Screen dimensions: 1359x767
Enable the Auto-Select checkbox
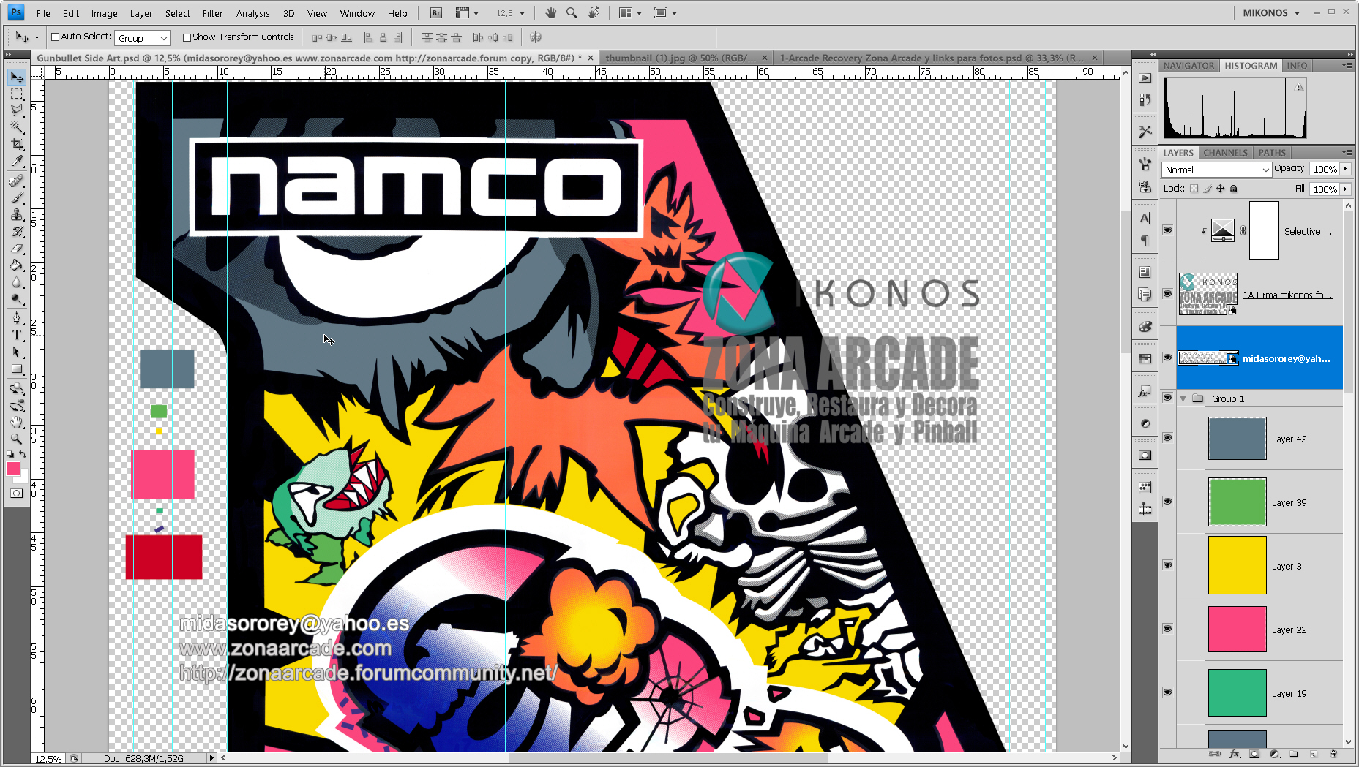tap(55, 37)
